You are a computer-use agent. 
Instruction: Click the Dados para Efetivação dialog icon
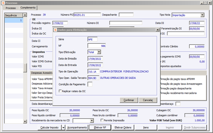55,30
